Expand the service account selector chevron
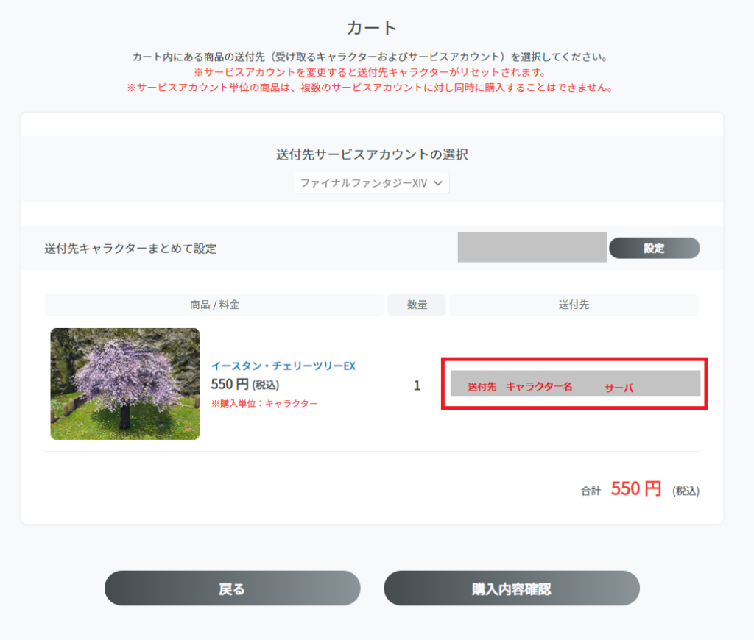 click(440, 182)
